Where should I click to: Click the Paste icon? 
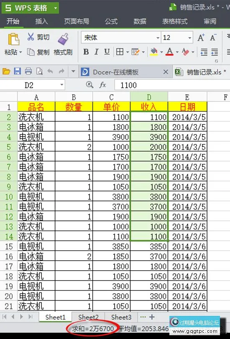tap(13, 39)
